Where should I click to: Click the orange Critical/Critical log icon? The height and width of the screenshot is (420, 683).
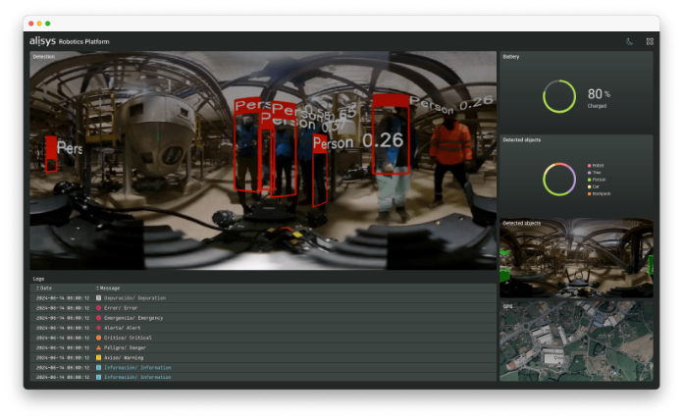click(98, 338)
